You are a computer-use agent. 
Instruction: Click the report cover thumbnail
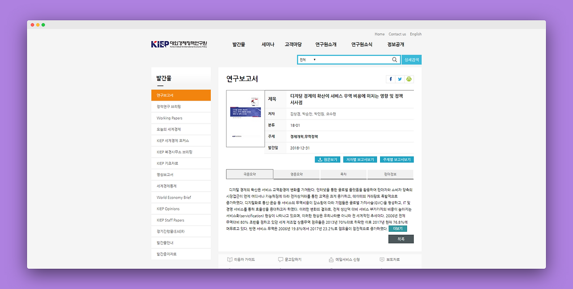click(245, 119)
